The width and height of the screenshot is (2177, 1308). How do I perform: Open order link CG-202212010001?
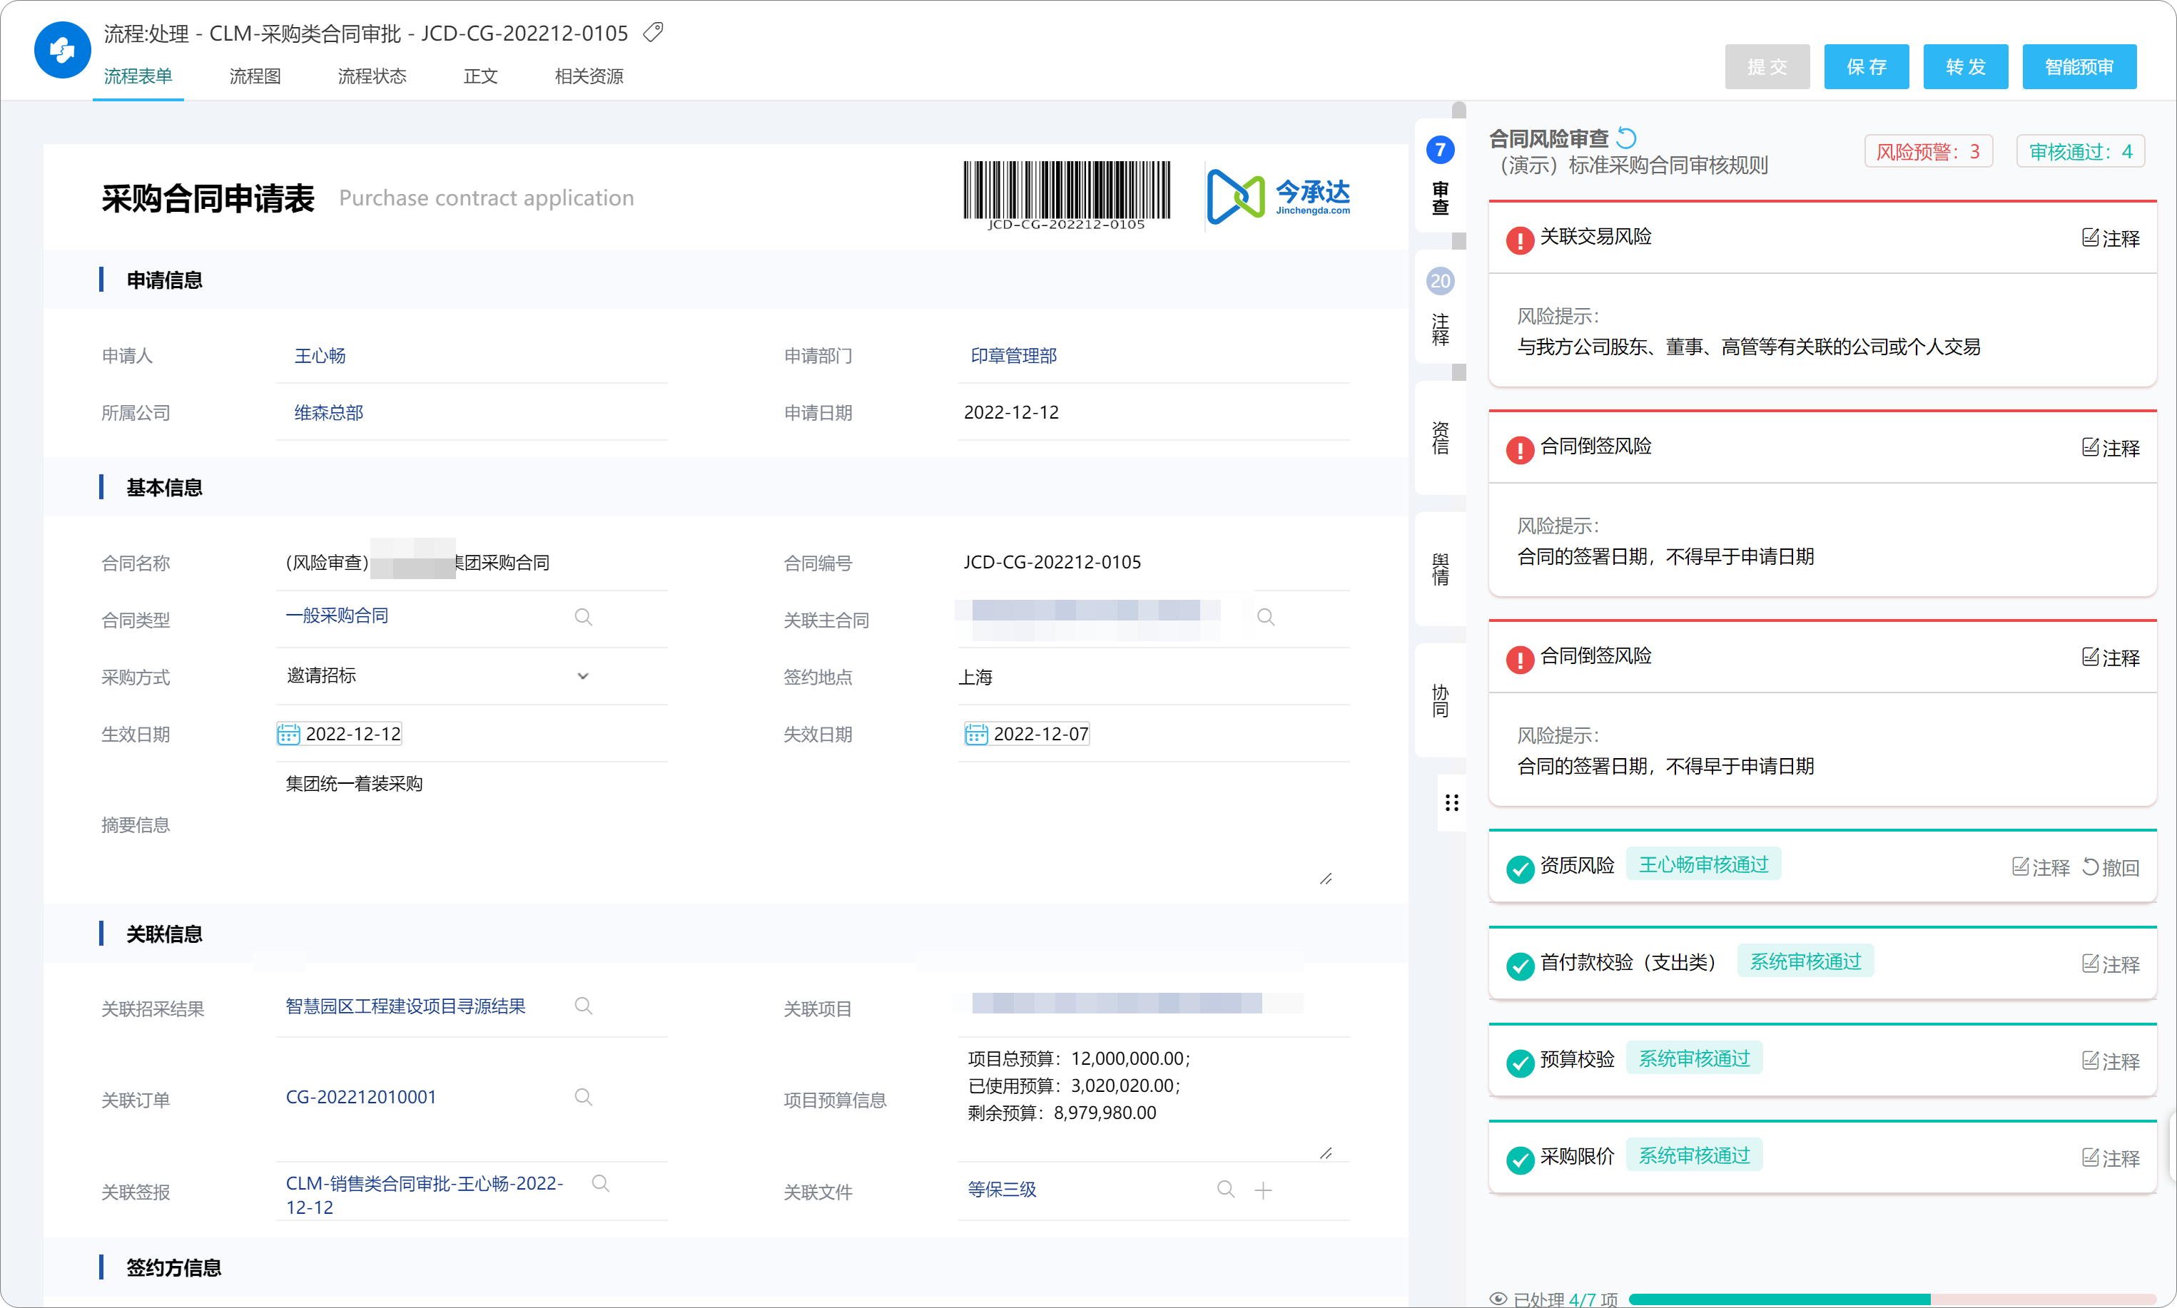[360, 1096]
